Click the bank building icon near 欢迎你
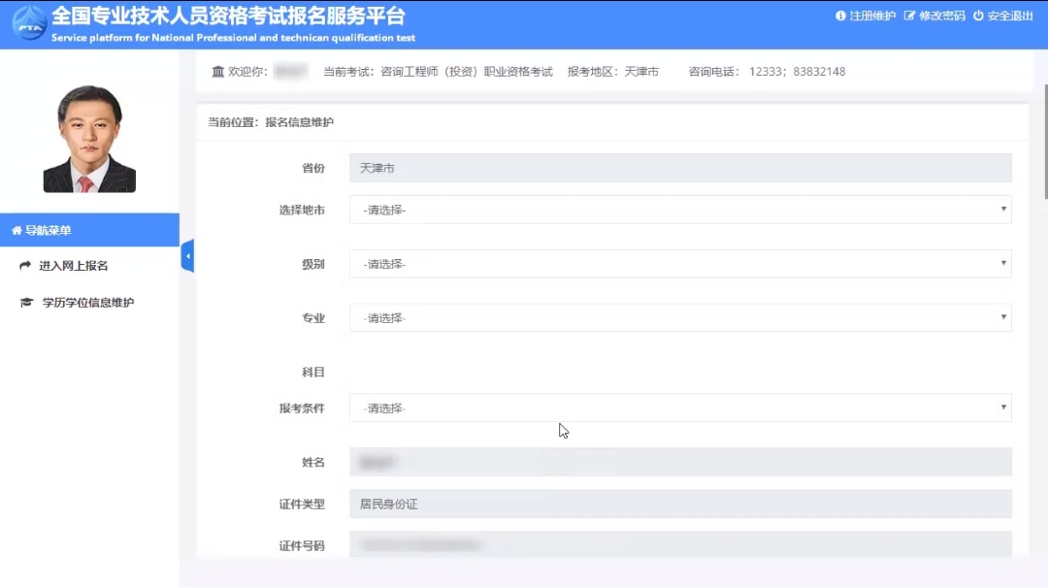Screen dimensions: 1048x588 pos(217,72)
